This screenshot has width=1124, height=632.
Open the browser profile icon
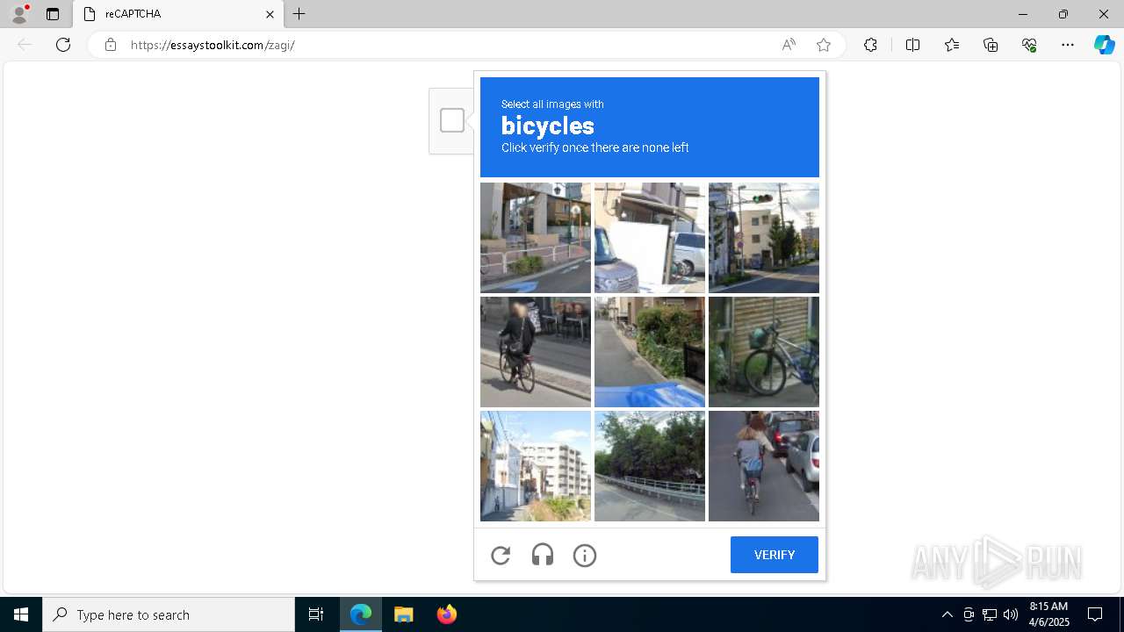pos(19,14)
